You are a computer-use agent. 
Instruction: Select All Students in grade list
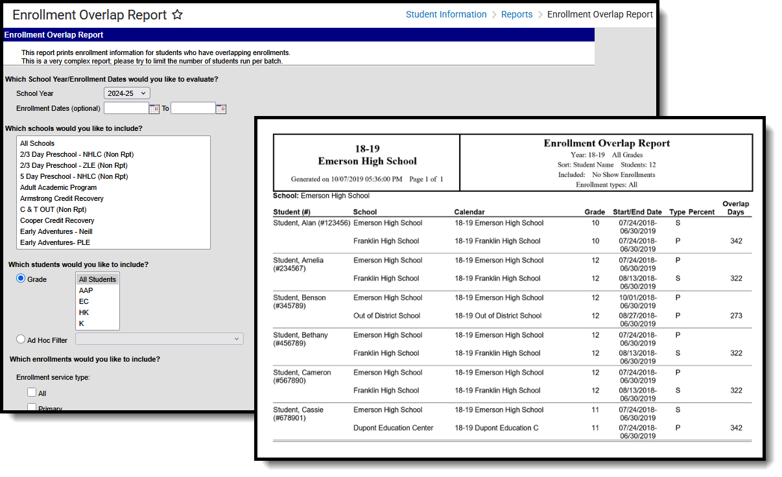coord(97,279)
